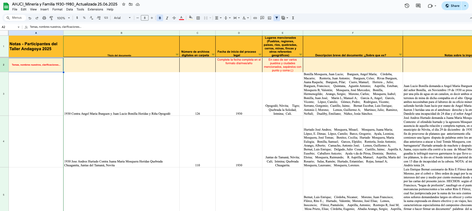Insert a link
Screen dimensions: 472x211
255,18
